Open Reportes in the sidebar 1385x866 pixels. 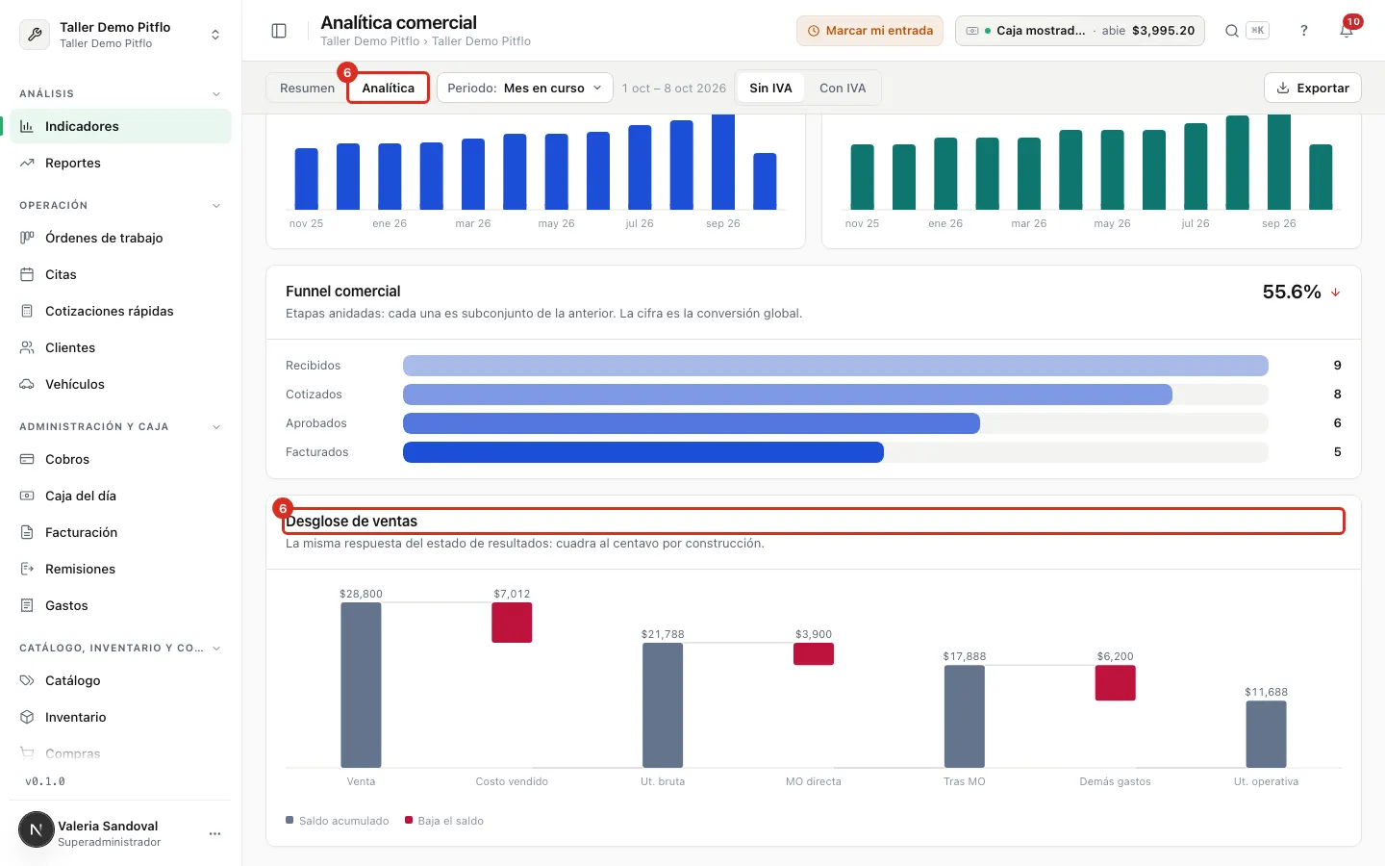click(x=120, y=163)
